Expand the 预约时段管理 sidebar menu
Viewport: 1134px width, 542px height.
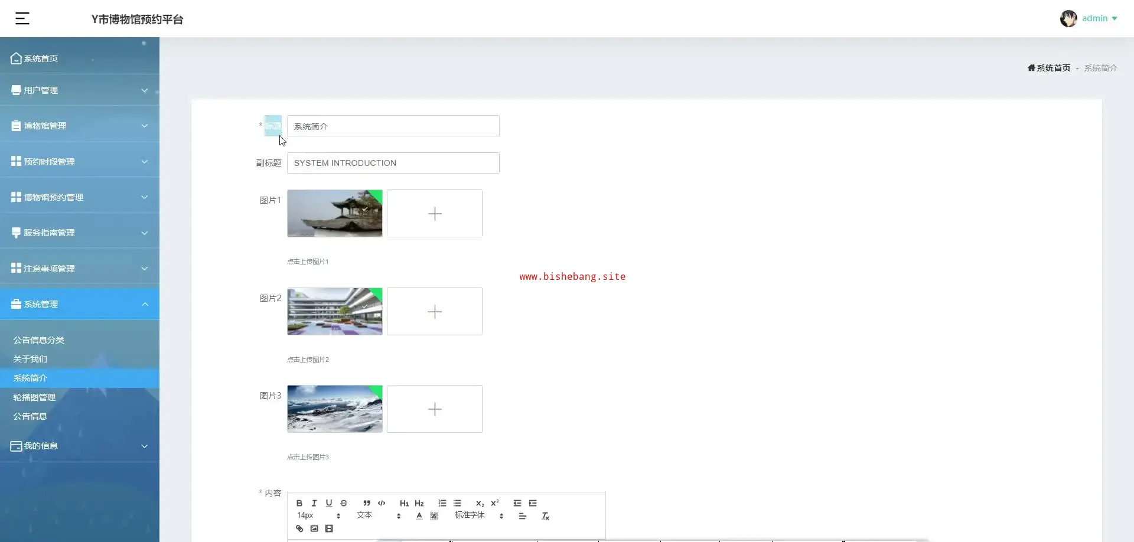(80, 162)
